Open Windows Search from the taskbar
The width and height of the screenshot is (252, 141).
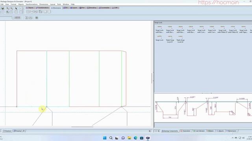tap(111, 138)
